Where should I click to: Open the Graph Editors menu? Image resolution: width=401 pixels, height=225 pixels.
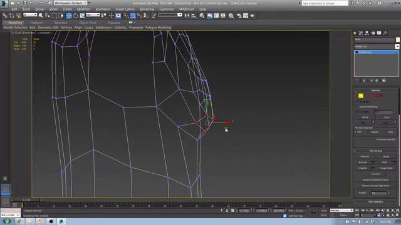tap(125, 9)
